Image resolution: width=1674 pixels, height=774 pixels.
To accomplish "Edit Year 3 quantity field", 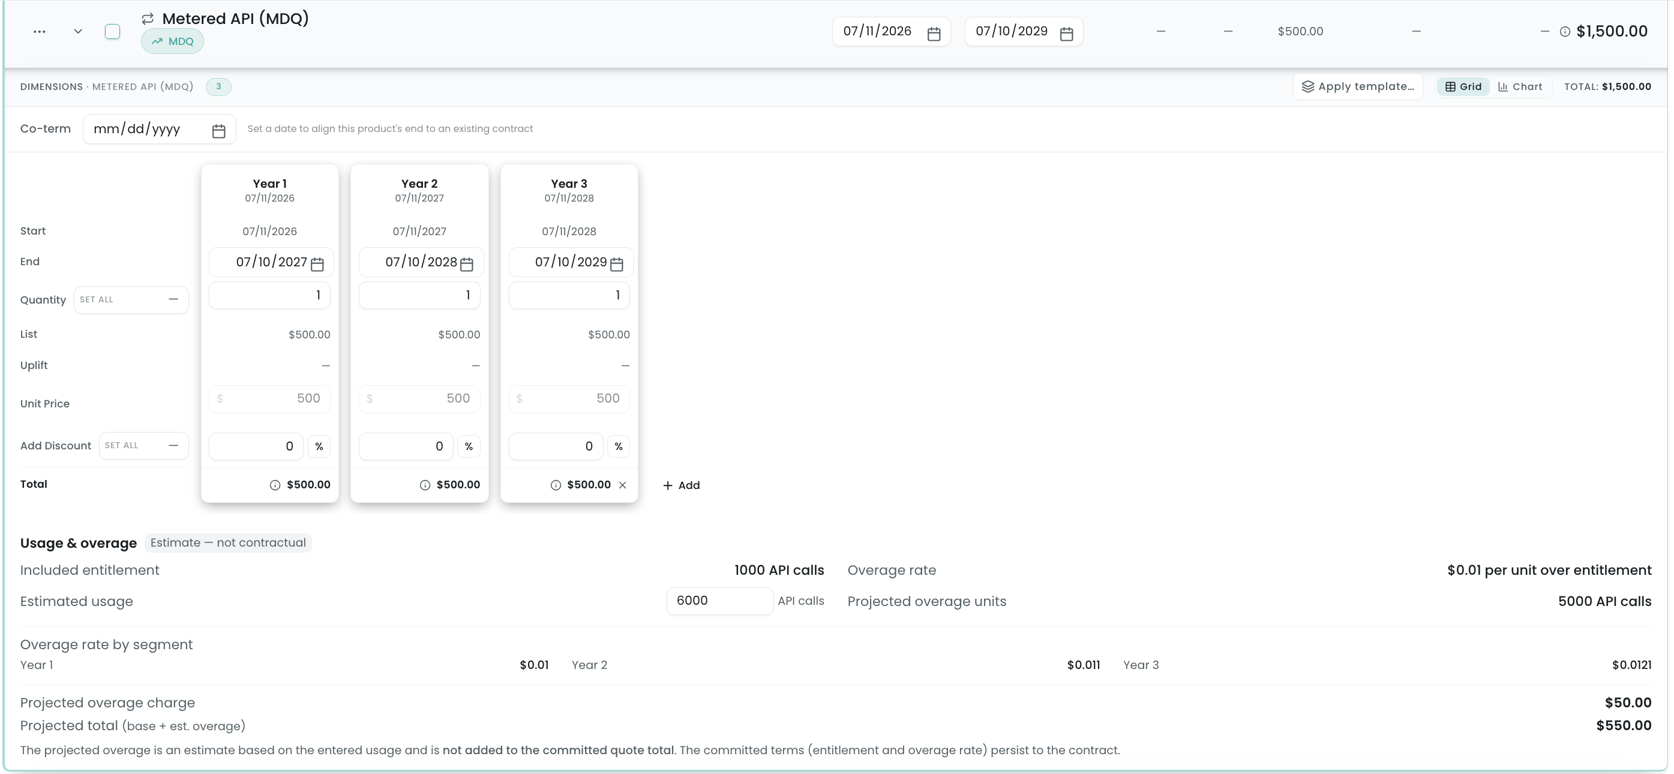I will [569, 295].
